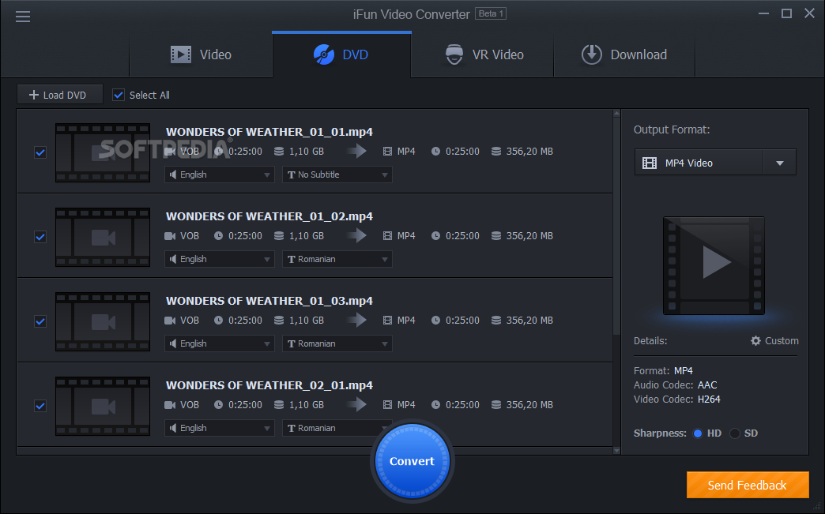Uncheck WONDERS OF WEATHER_01_03.mp4 checkbox

point(40,321)
